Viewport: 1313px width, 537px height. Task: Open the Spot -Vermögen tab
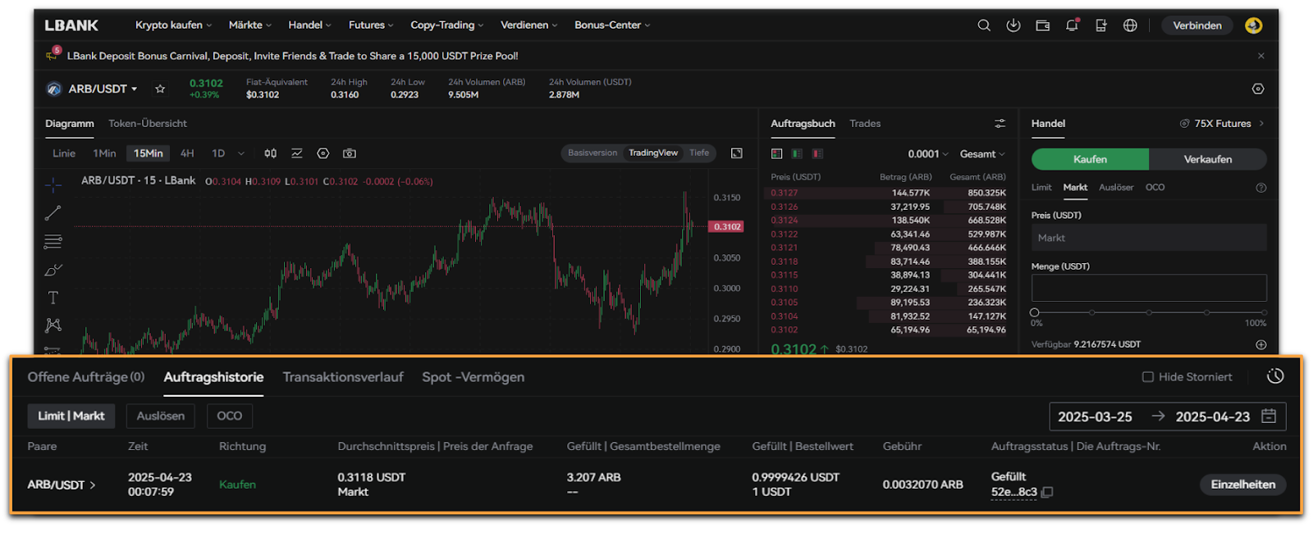(474, 377)
